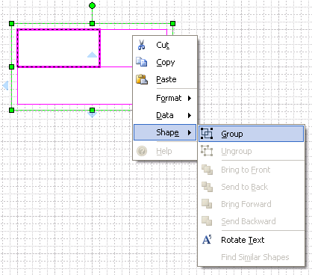Expand the Shape submenu arrow
Image resolution: width=312 pixels, height=275 pixels.
click(190, 132)
